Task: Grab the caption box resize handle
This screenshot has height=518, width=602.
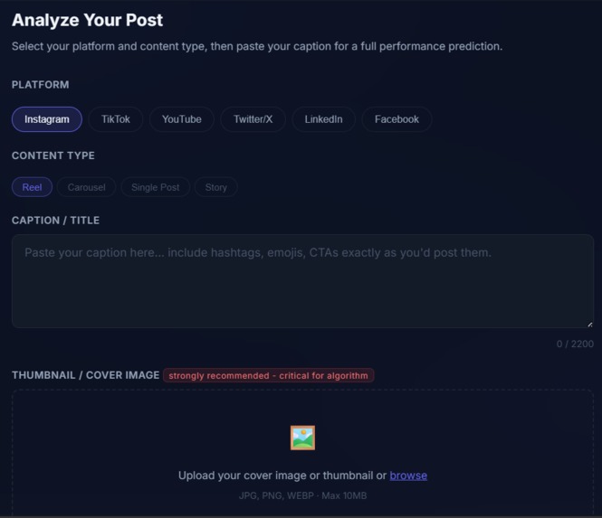Action: click(x=589, y=325)
